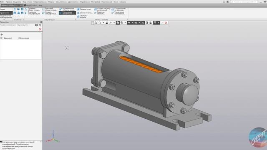Open the Окно menu
Screen dimensions: 267x150
[116, 2]
